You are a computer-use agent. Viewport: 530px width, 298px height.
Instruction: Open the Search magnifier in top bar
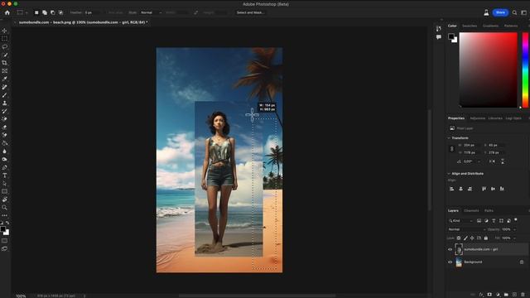pos(514,12)
